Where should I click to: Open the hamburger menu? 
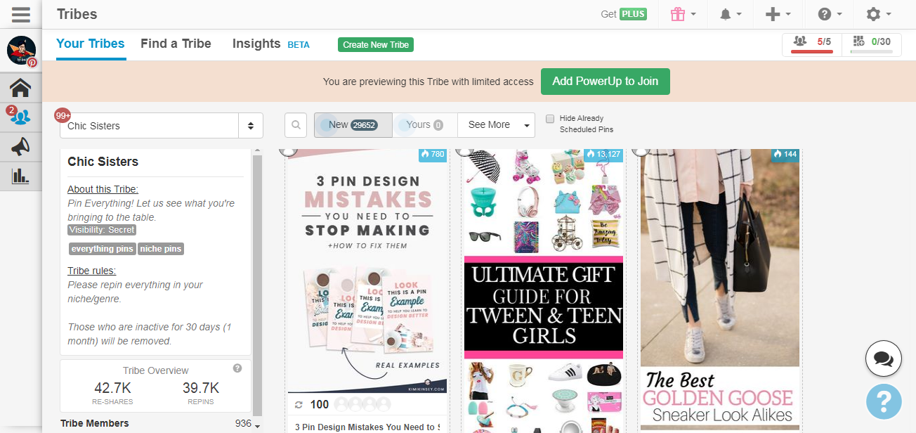tap(20, 14)
